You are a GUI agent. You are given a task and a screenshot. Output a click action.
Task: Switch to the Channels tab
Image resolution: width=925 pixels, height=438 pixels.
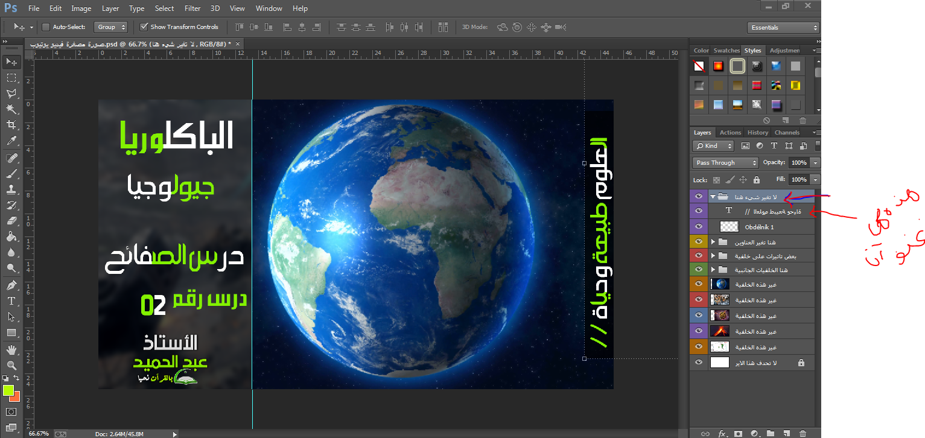787,133
